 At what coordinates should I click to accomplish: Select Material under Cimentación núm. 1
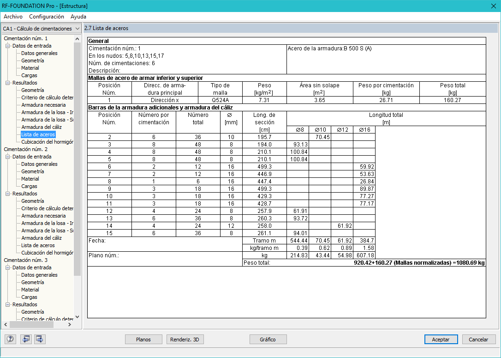(x=30, y=68)
